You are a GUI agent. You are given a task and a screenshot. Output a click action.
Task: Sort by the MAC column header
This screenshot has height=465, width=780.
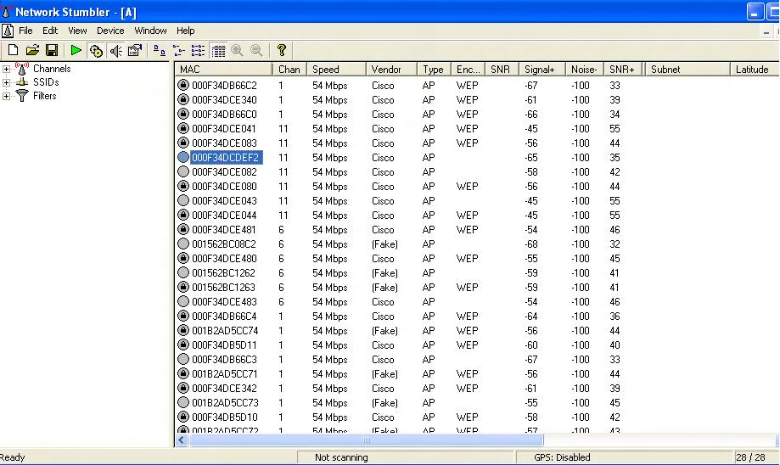pyautogui.click(x=224, y=69)
